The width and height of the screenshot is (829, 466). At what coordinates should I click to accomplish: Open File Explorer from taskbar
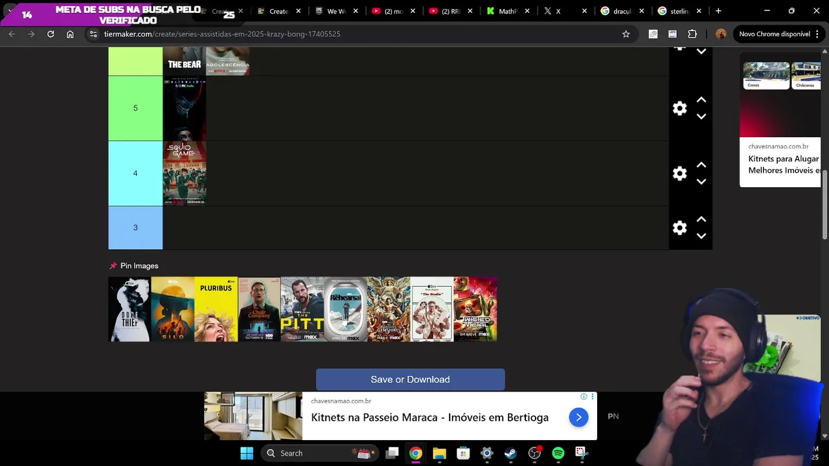click(x=439, y=453)
